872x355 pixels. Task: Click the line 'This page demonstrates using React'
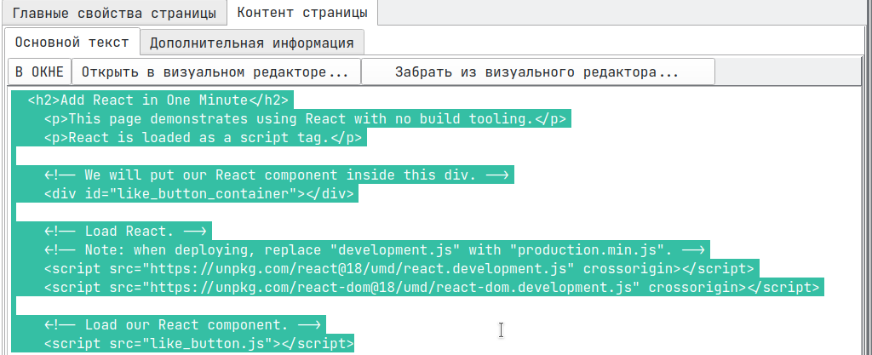306,119
